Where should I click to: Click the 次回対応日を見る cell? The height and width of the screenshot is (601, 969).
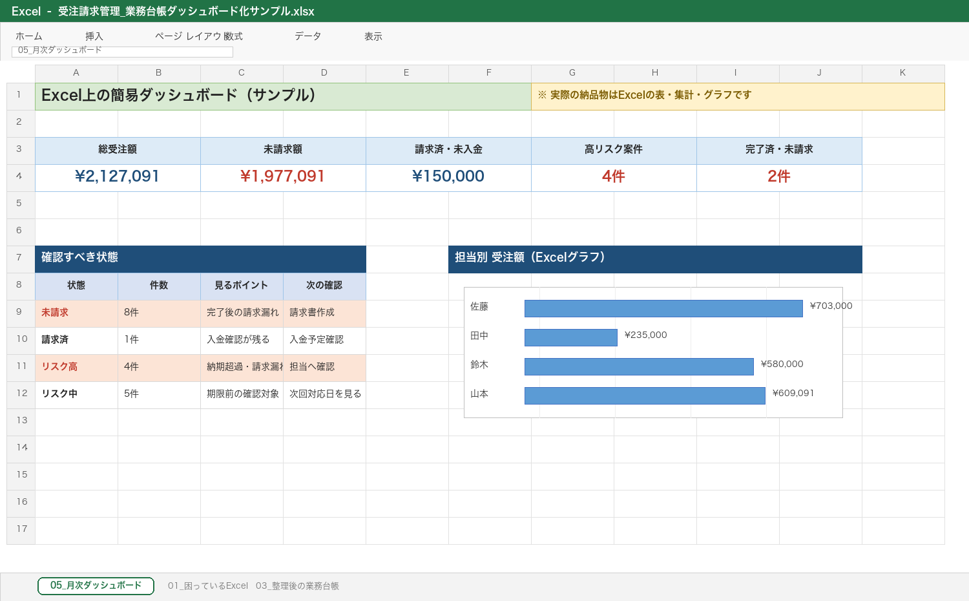[x=324, y=395]
